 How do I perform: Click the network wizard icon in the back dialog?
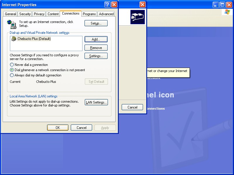point(137,17)
